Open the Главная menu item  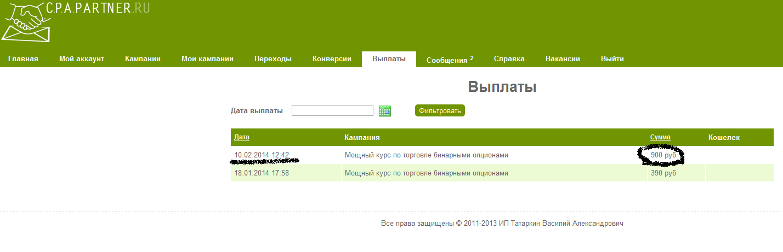coord(23,59)
